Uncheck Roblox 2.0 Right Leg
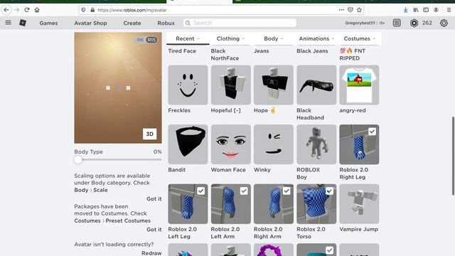Screen dimensions: 455x256 pos(372,132)
